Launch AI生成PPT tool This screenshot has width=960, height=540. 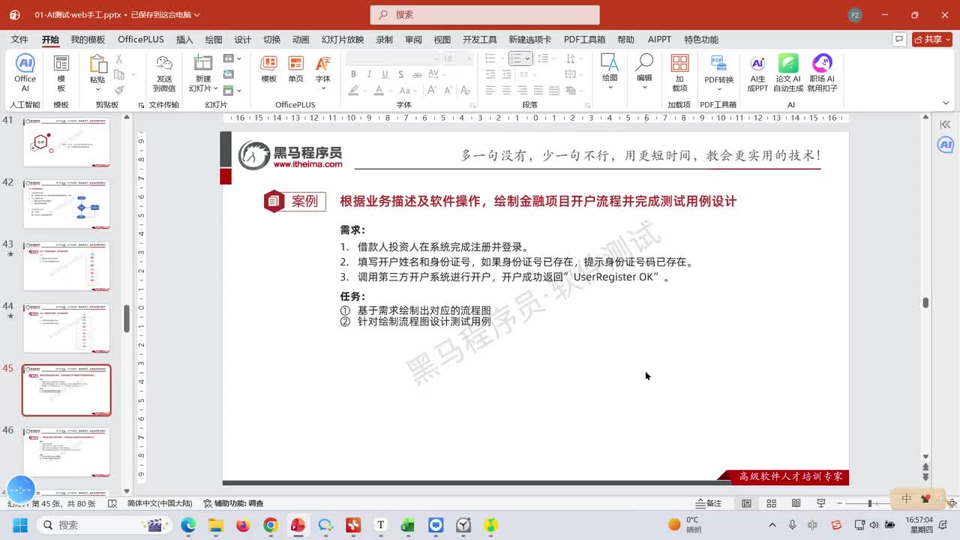[757, 73]
